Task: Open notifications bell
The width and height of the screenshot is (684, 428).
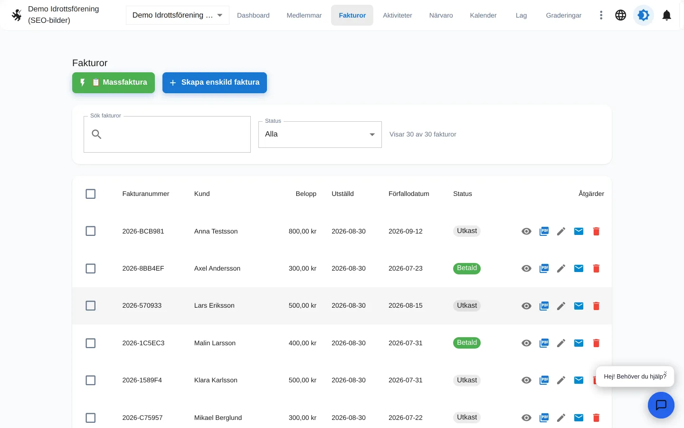Action: (667, 15)
